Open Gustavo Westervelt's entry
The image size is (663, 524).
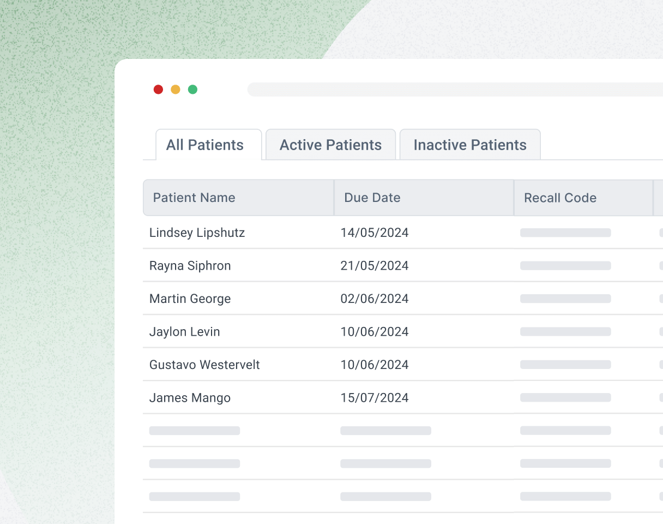204,365
